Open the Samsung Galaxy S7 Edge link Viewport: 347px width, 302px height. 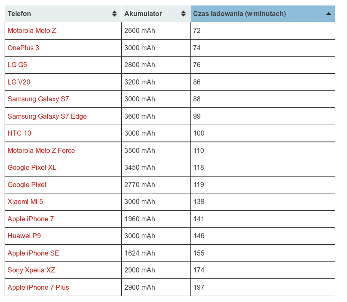click(x=47, y=116)
